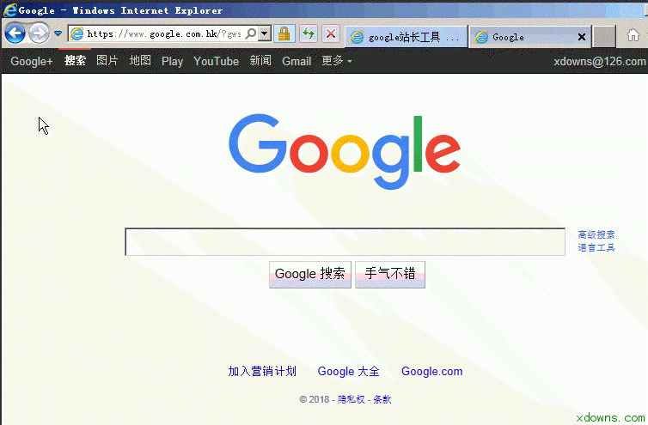Open the recent pages dropdown arrow
The height and width of the screenshot is (425, 648).
coord(58,33)
